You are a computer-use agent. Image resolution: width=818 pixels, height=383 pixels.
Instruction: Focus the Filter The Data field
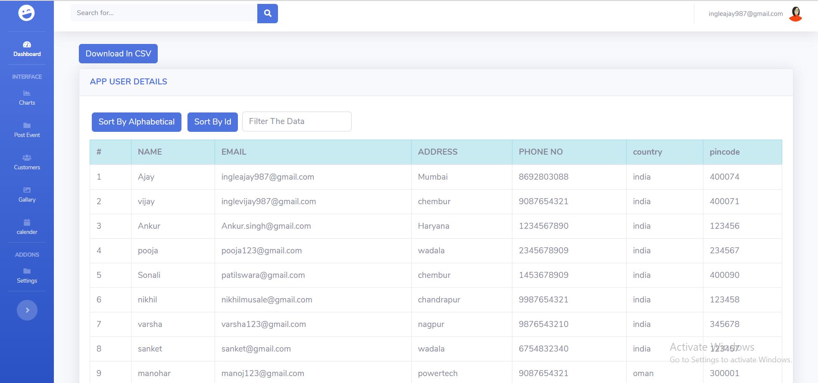pos(297,121)
